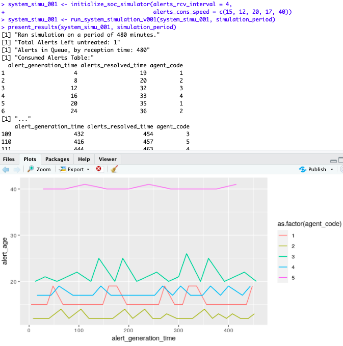
Task: Select the Plots tab
Action: (x=30, y=159)
